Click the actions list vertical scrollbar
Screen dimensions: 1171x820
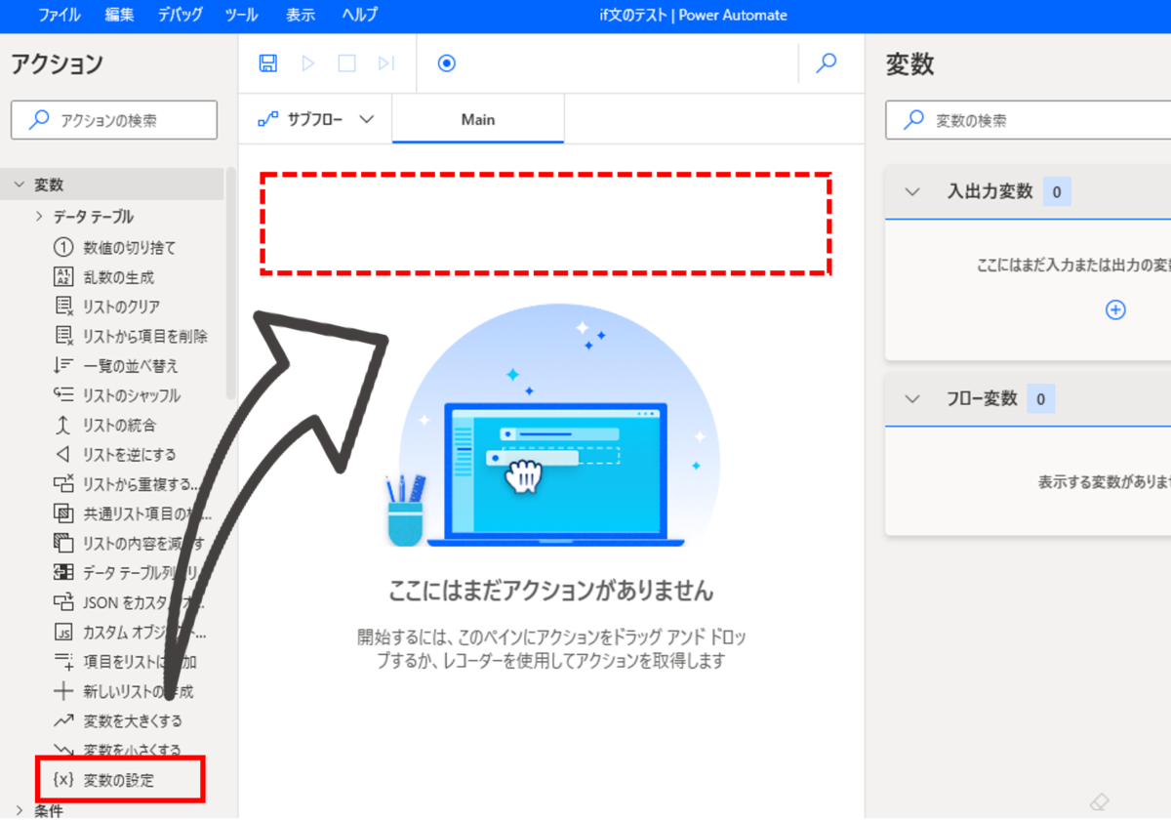click(230, 283)
